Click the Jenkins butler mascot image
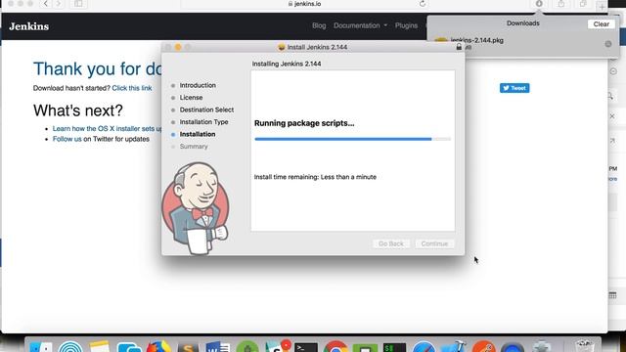Screen dimensions: 626x352 pyautogui.click(x=196, y=207)
